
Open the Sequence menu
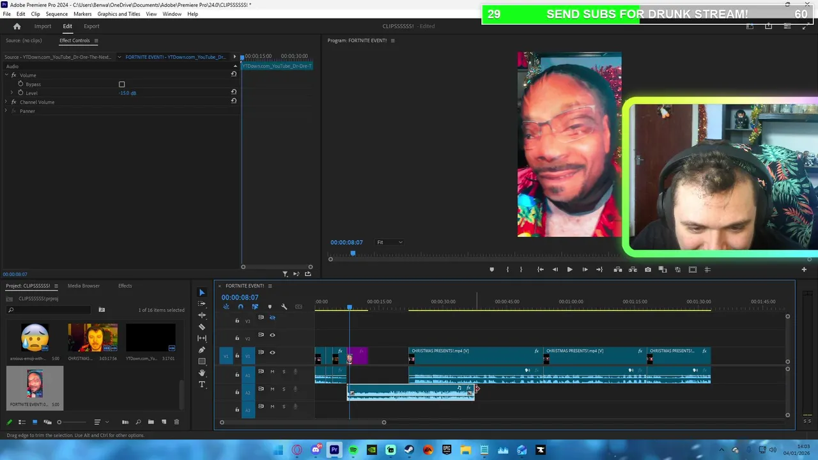coord(56,14)
